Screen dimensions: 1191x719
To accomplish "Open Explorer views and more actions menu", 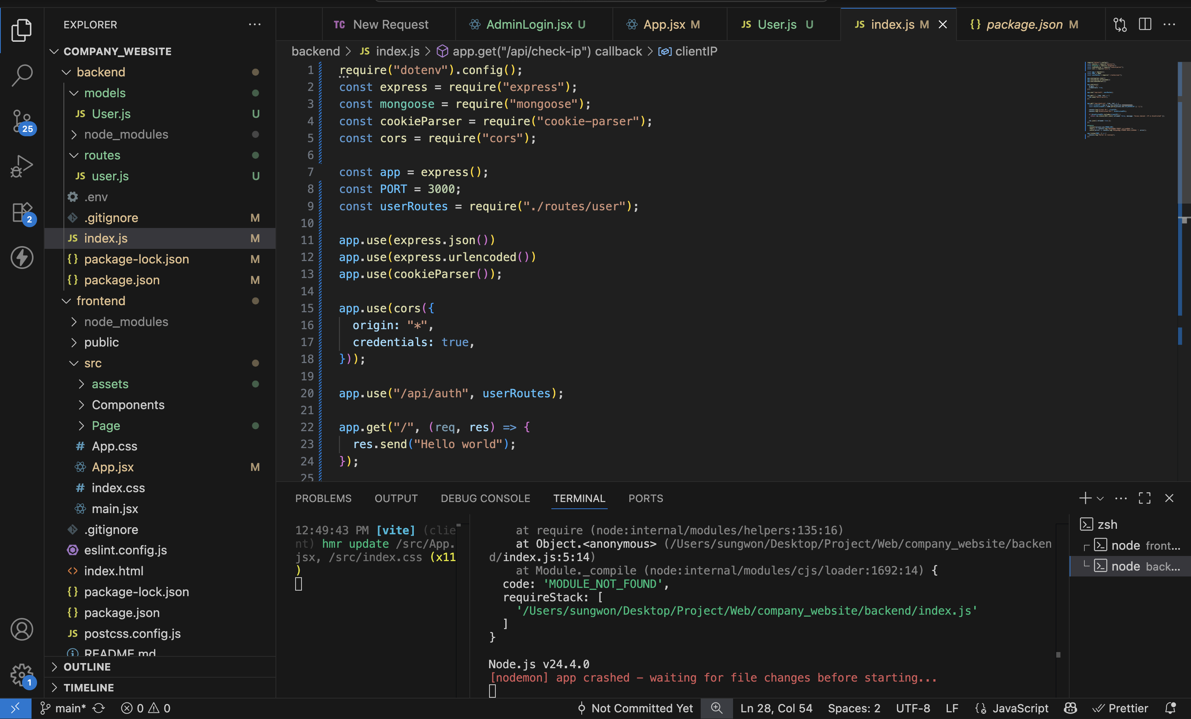I will (x=254, y=25).
